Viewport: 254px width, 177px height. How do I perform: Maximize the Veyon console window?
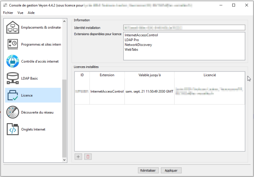(233, 5)
